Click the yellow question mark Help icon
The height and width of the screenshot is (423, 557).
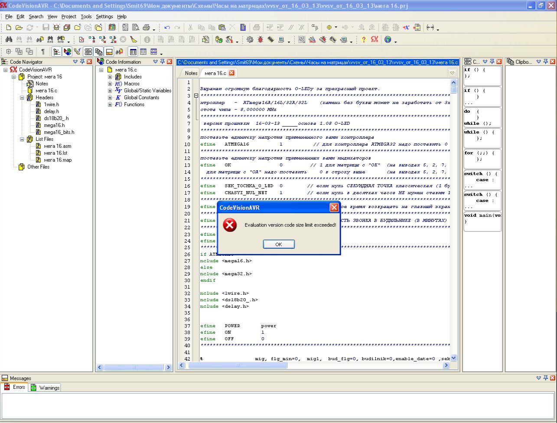[x=363, y=39]
